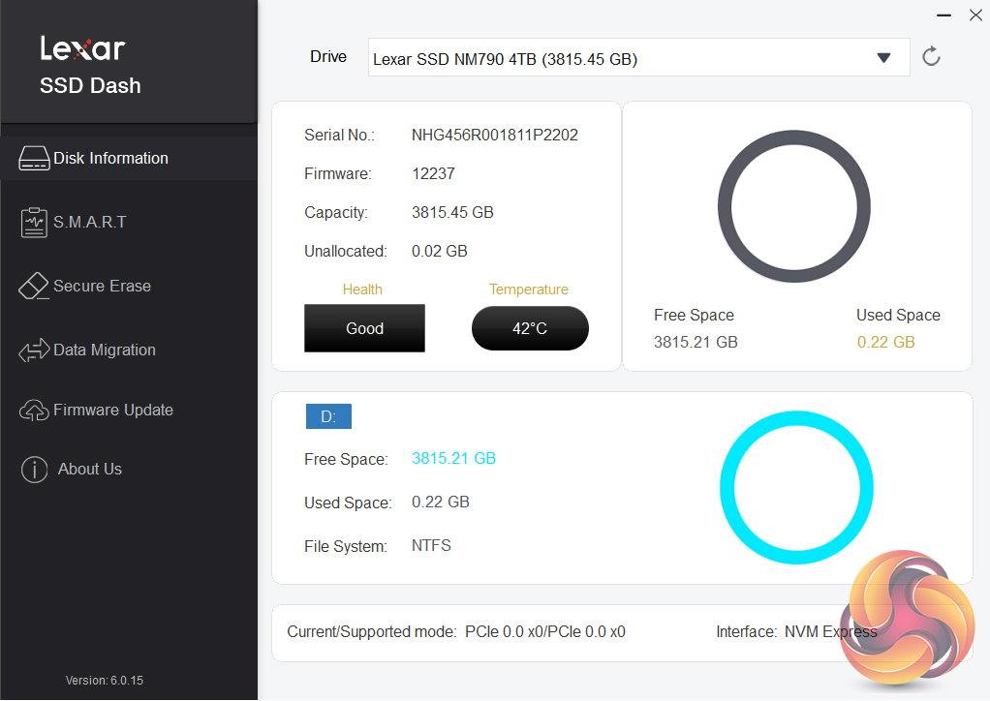
Task: Click the gray disk usage ring chart
Action: pyautogui.click(x=794, y=206)
